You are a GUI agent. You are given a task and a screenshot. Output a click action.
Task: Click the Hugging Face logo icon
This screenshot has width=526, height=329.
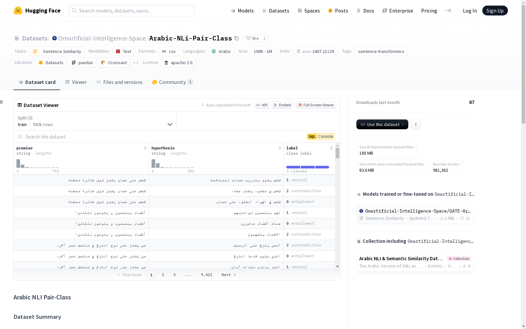click(x=18, y=11)
